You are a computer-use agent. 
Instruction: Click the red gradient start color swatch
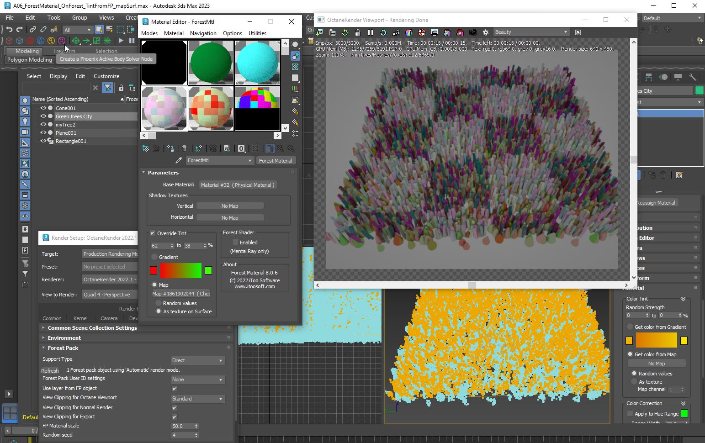pyautogui.click(x=154, y=271)
